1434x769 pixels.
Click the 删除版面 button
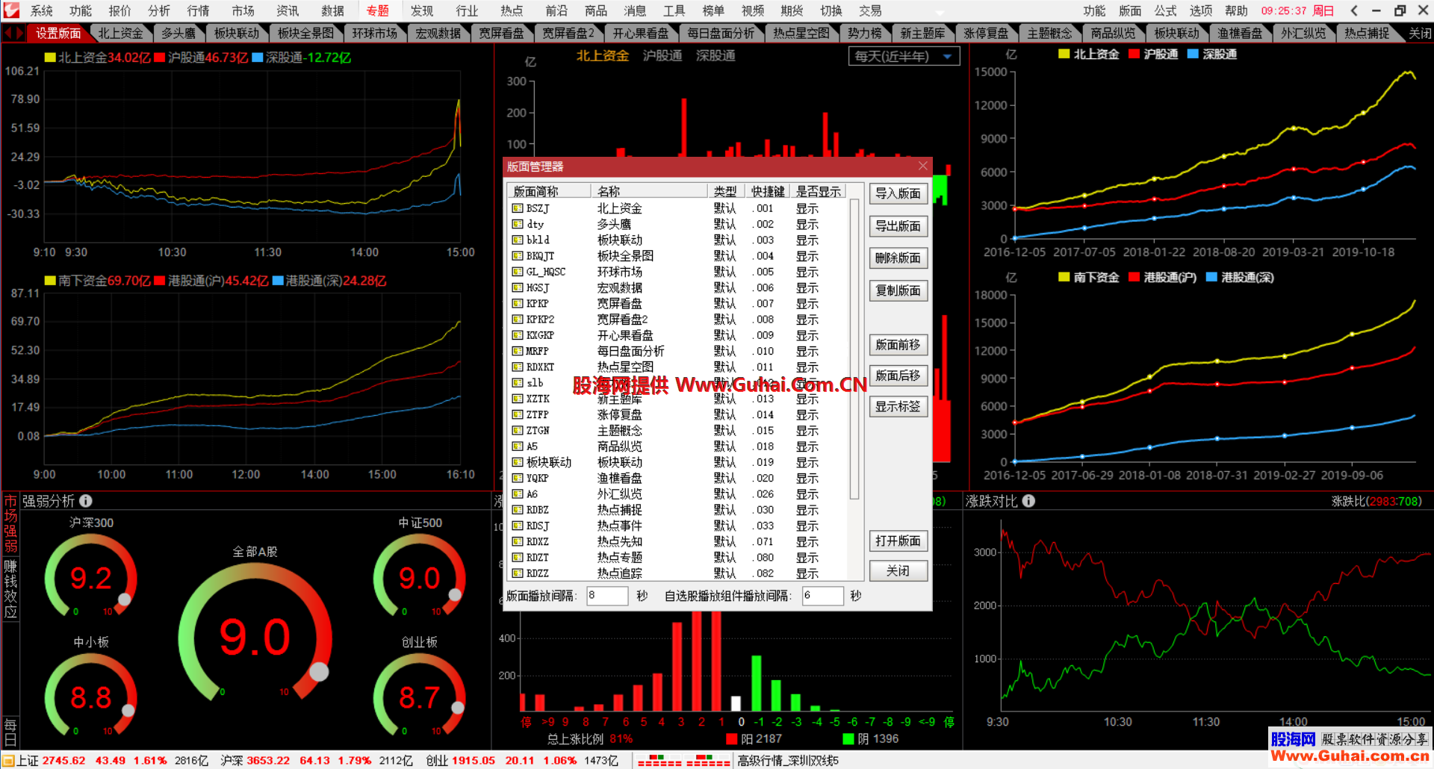tap(898, 258)
